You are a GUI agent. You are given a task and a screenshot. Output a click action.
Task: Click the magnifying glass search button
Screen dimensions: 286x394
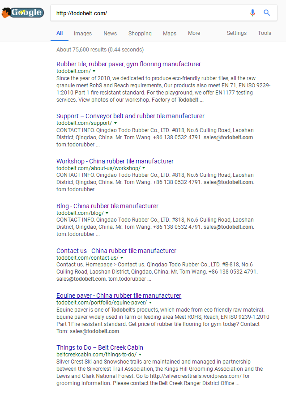click(267, 13)
